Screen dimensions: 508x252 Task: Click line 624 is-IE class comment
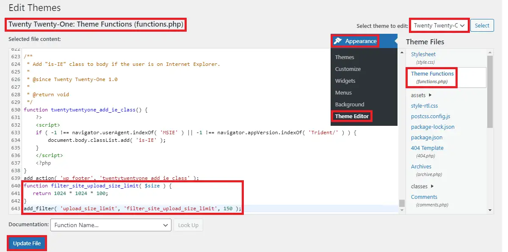click(123, 64)
